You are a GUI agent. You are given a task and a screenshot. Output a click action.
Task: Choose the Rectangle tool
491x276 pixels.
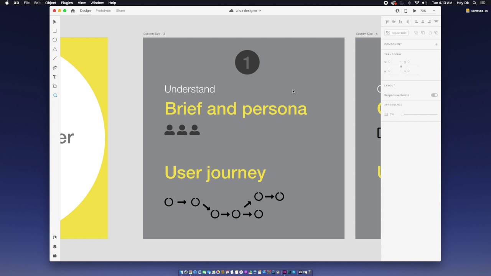[55, 31]
